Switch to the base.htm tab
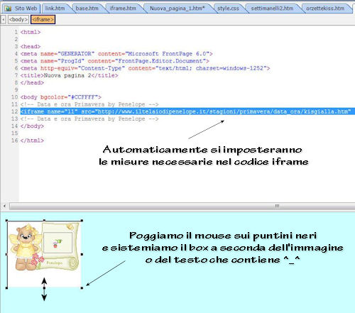The image size is (355, 313). (x=87, y=9)
